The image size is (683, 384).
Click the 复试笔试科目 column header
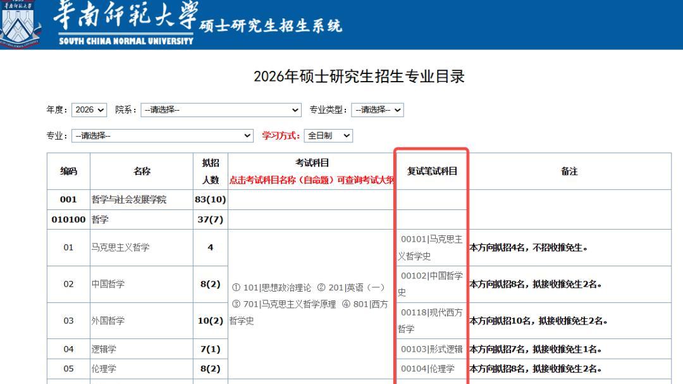pos(433,171)
